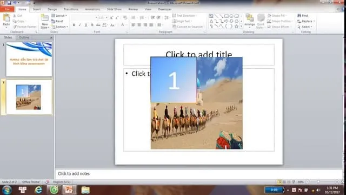
Task: Apply text shadow formatting
Action: point(92,25)
